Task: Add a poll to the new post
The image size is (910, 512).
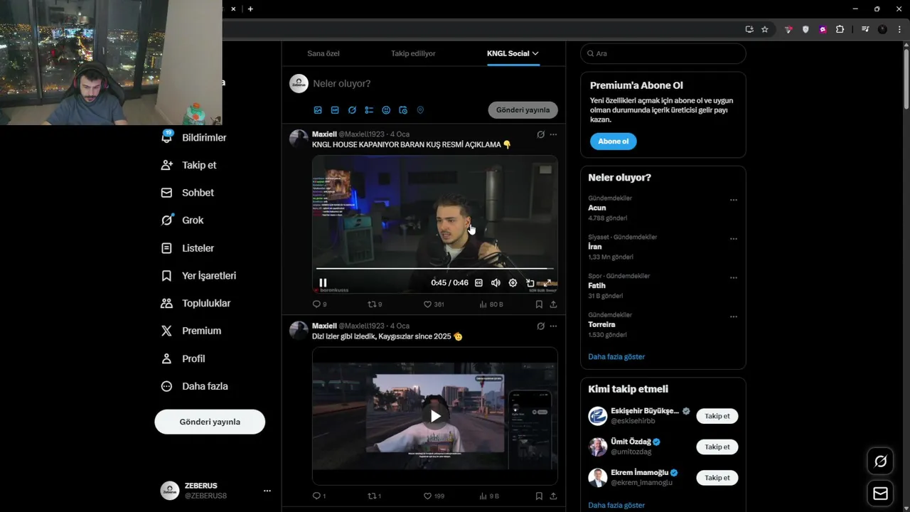Action: [x=369, y=110]
